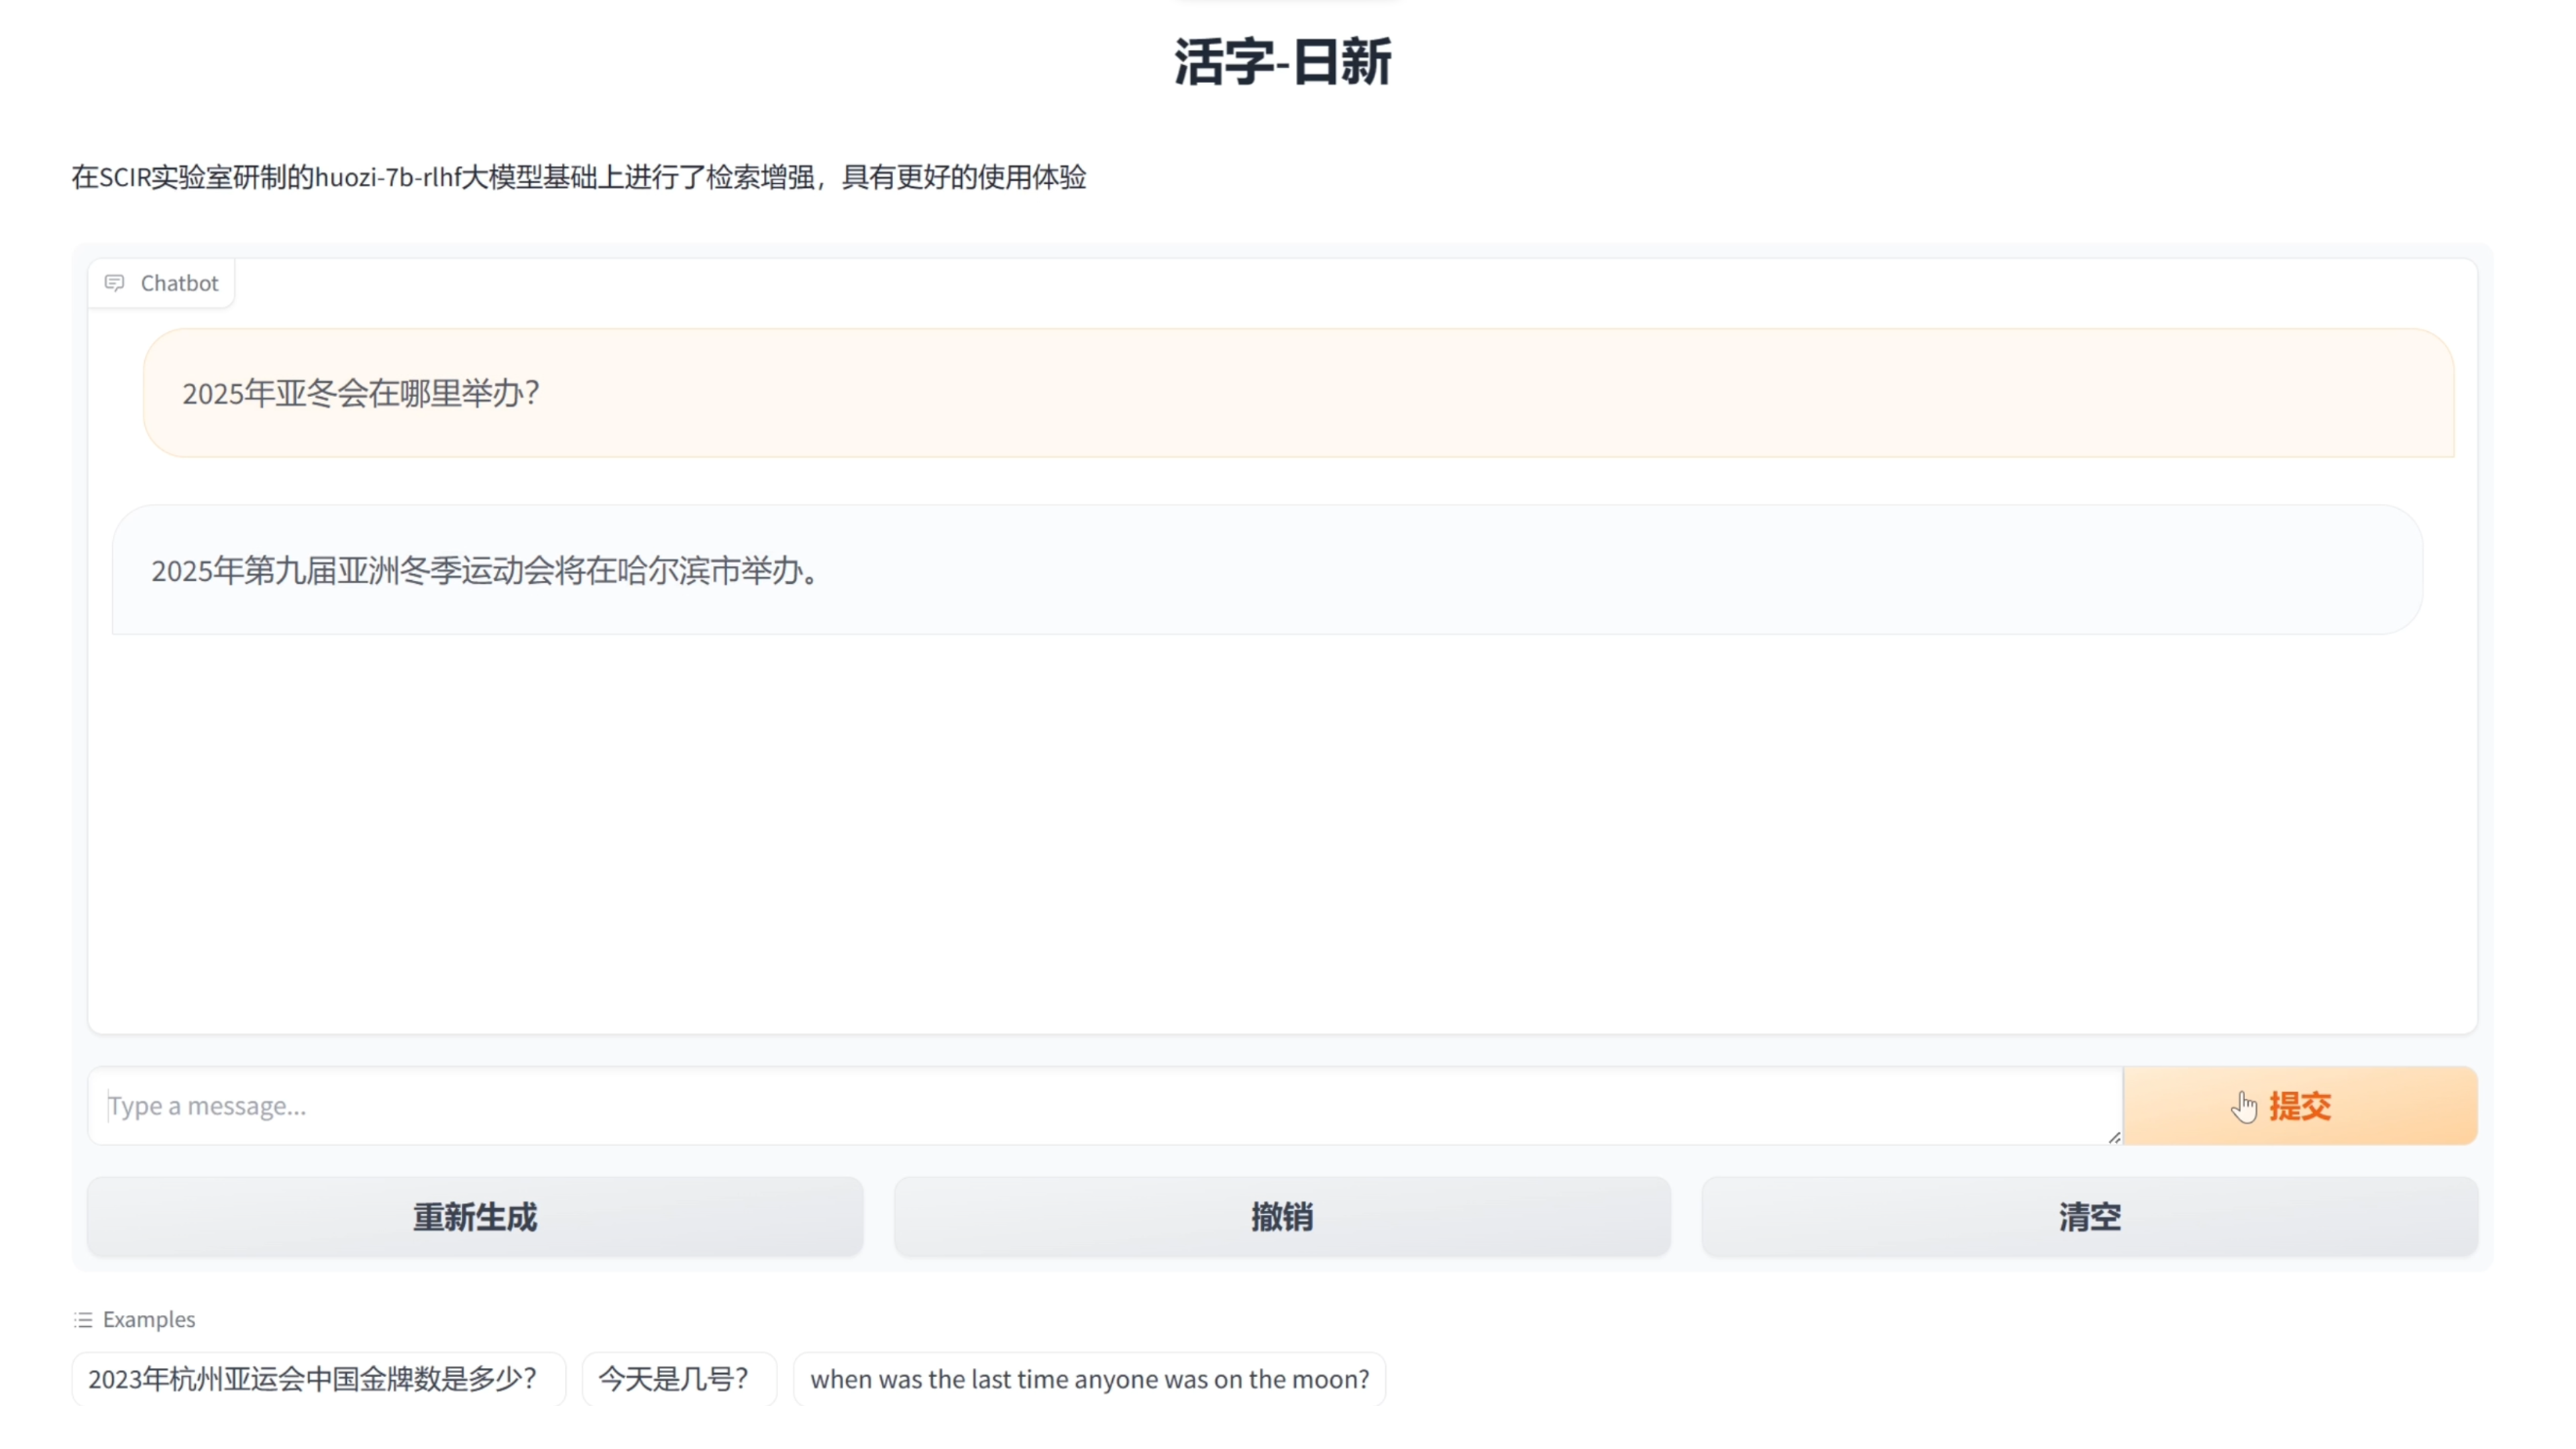This screenshot has height=1449, width=2576.
Task: Click the 具有更好的使用体验 phrase
Action: (964, 177)
